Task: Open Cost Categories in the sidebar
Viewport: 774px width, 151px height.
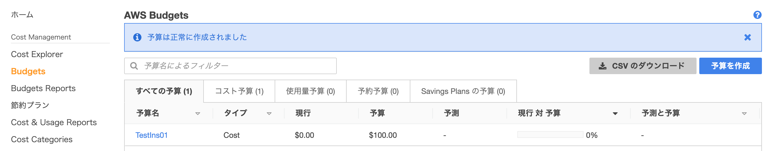Action: pos(42,139)
